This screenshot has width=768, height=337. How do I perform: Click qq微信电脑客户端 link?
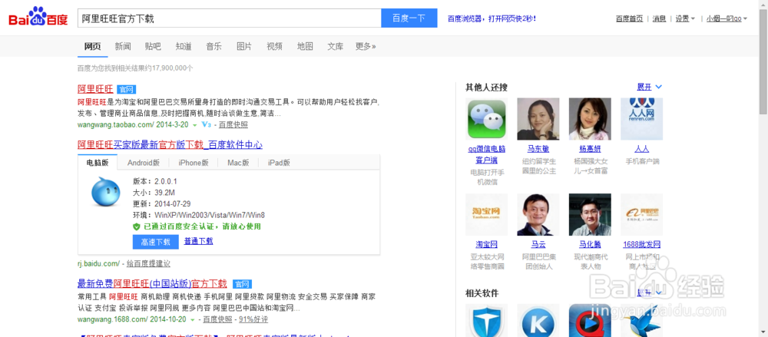486,154
